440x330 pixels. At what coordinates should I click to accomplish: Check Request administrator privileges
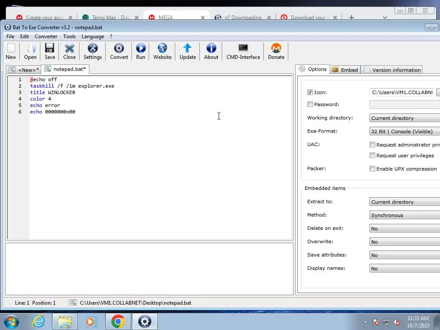[x=373, y=145]
